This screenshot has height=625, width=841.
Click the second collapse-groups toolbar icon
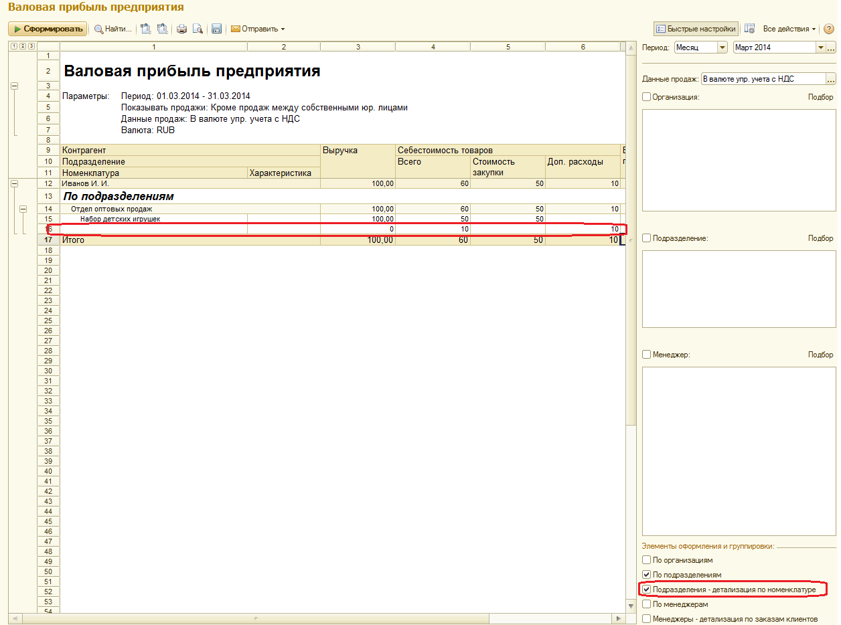point(161,29)
